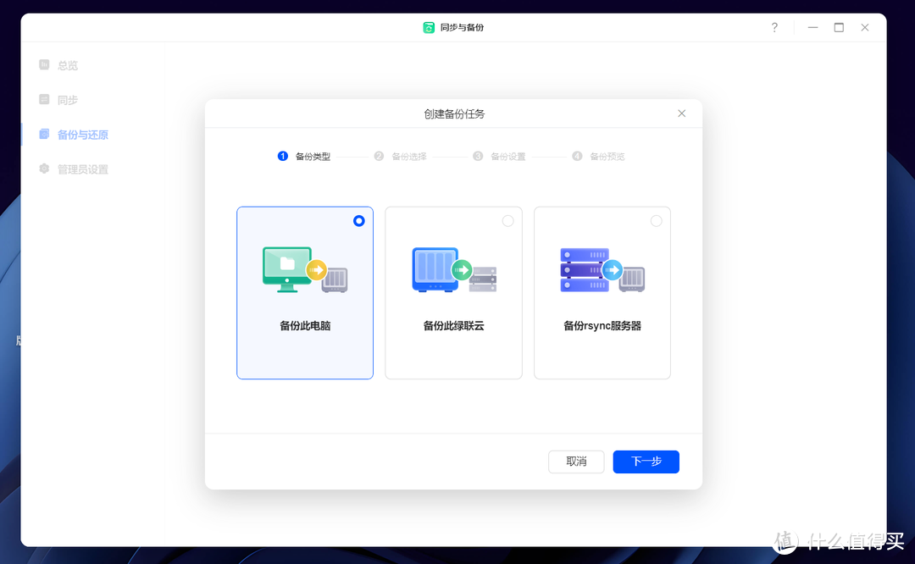Choose the 备份此绿联云 radio button
This screenshot has width=915, height=564.
tap(507, 220)
